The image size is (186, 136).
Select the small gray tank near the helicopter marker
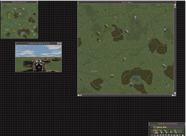(x=164, y=66)
